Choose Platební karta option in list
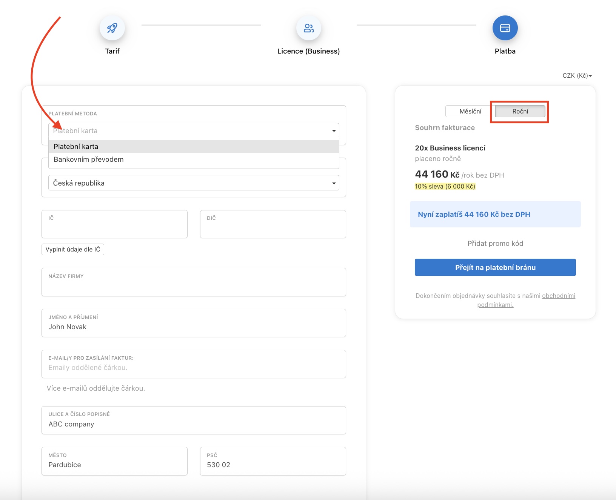The image size is (616, 500). [x=194, y=146]
